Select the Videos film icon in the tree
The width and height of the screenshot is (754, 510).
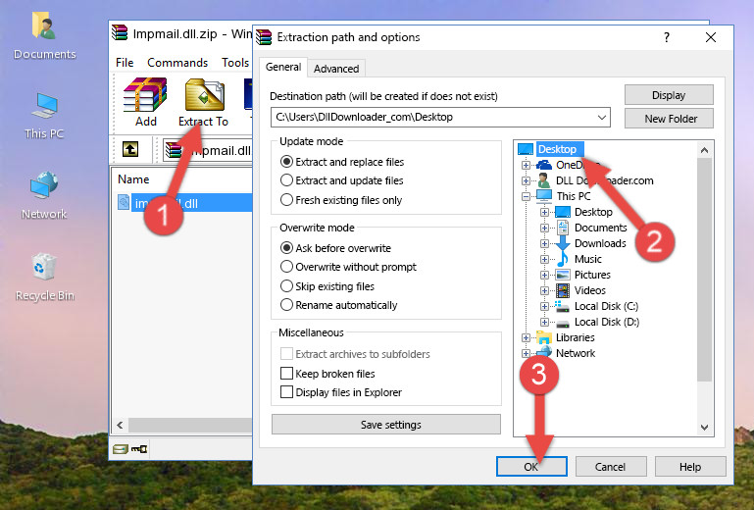563,290
